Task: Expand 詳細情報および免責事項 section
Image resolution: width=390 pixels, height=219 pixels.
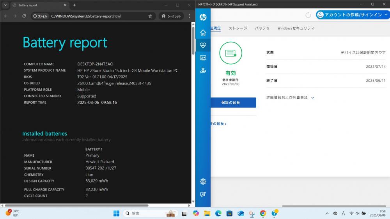Action: tap(290, 98)
